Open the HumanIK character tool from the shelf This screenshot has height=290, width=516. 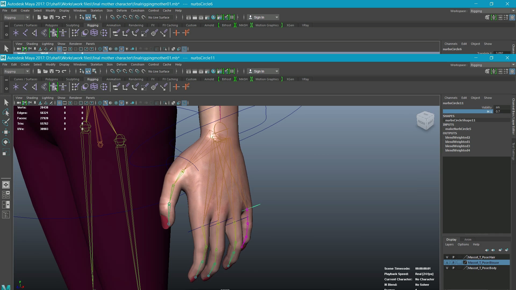(x=53, y=87)
